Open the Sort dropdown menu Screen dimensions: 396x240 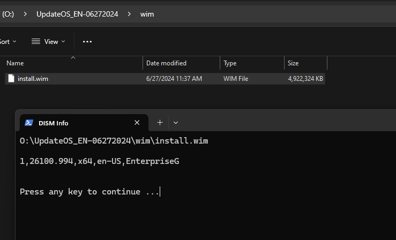tap(8, 42)
